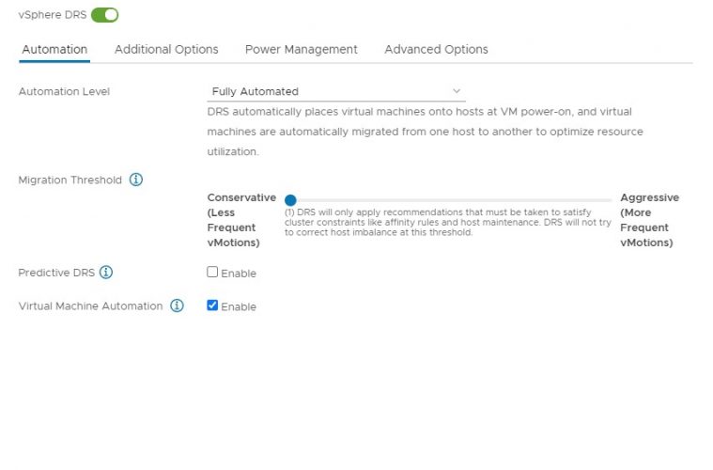The width and height of the screenshot is (713, 470).
Task: Show info for Virtual Machine Automation
Action: [x=177, y=305]
